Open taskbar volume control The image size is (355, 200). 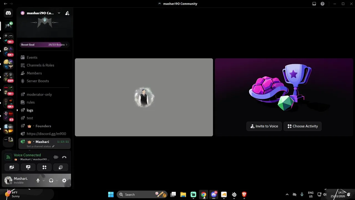click(325, 194)
